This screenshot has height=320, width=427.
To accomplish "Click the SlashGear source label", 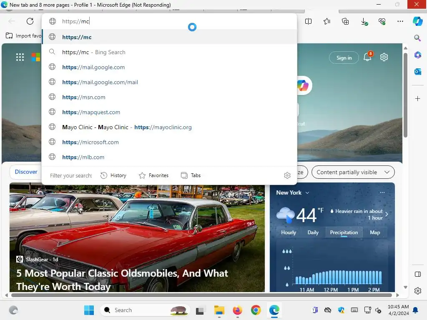I will point(37,259).
